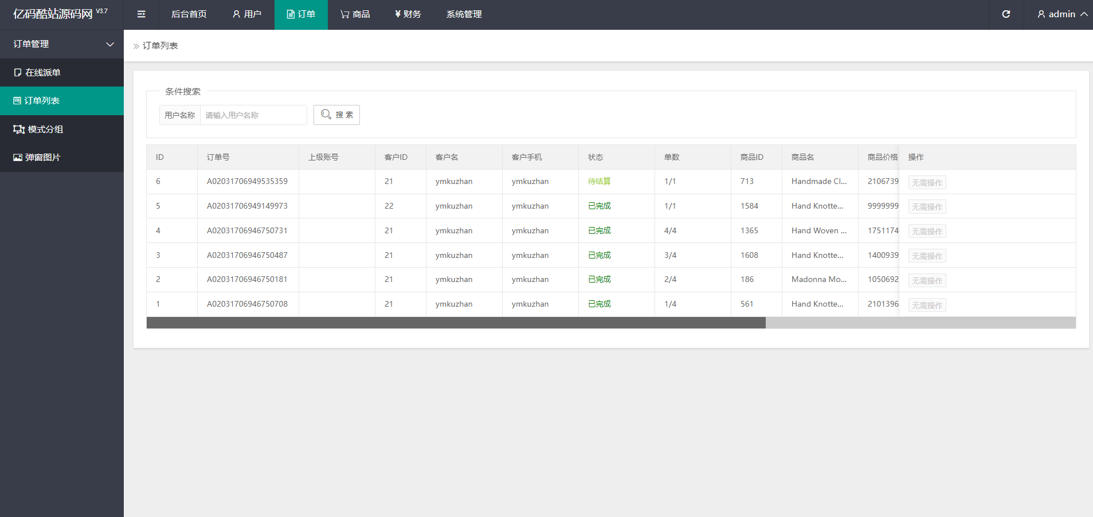Click order number A02031706946750708
Image resolution: width=1093 pixels, height=517 pixels.
[247, 304]
